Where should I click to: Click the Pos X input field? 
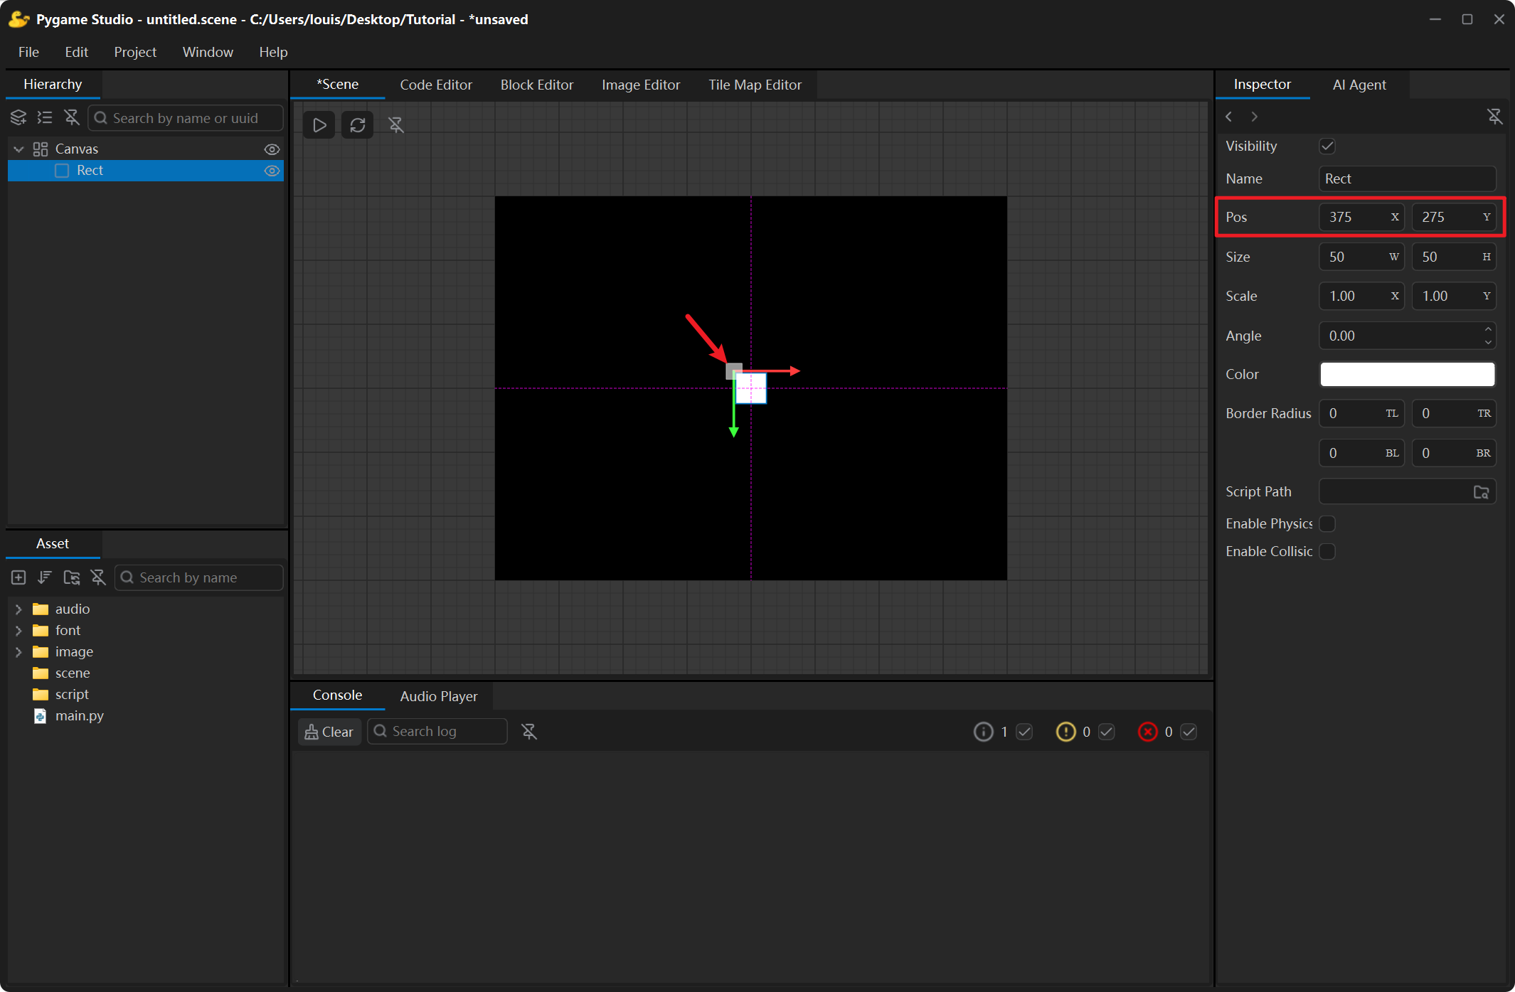1361,217
